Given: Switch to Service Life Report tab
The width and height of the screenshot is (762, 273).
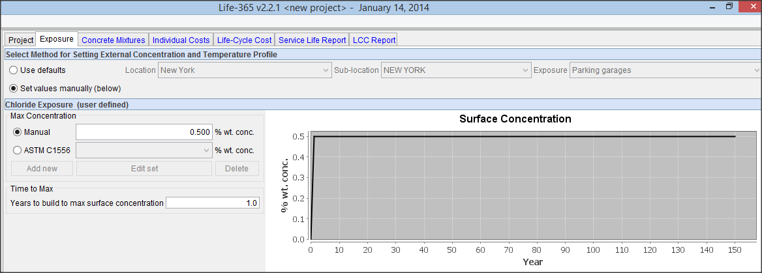Looking at the screenshot, I should [312, 40].
